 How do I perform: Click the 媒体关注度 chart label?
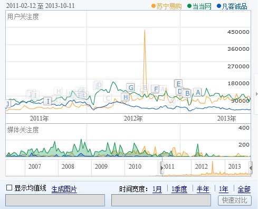pyautogui.click(x=23, y=130)
